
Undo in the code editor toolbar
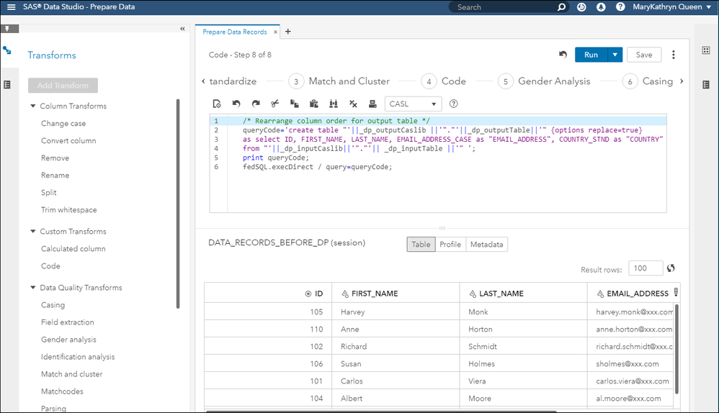click(236, 104)
